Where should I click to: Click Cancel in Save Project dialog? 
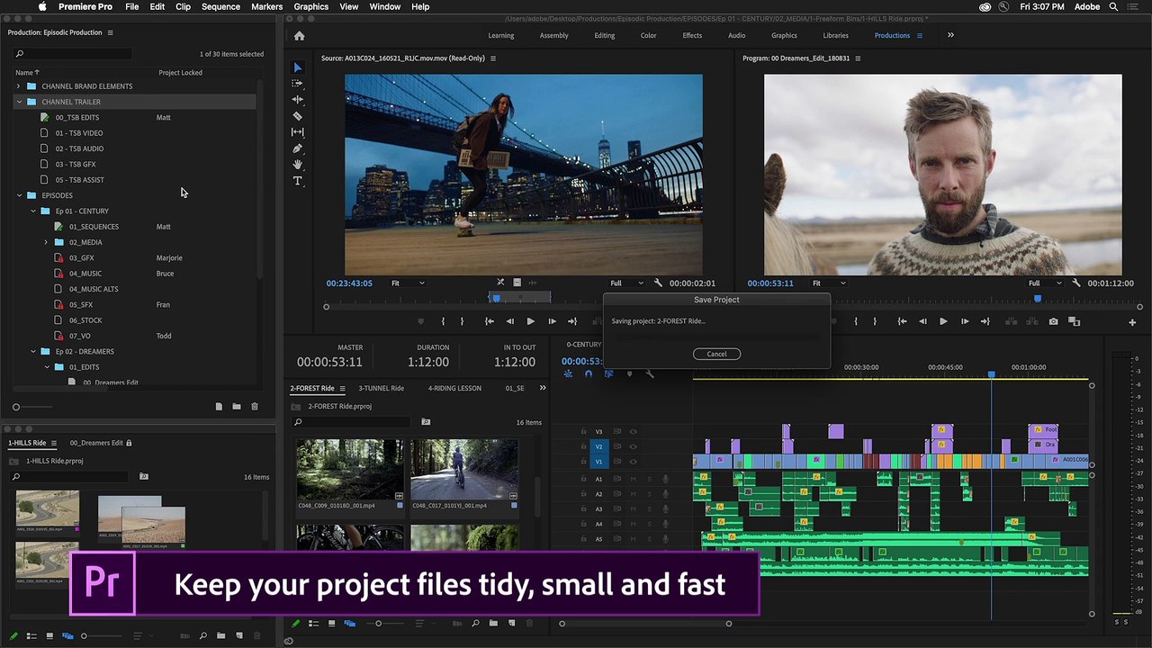point(716,354)
